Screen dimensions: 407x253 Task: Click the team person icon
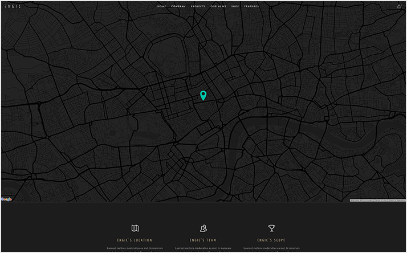tap(203, 228)
